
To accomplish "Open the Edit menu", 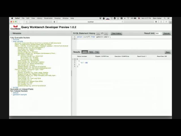I will [x=28, y=18].
